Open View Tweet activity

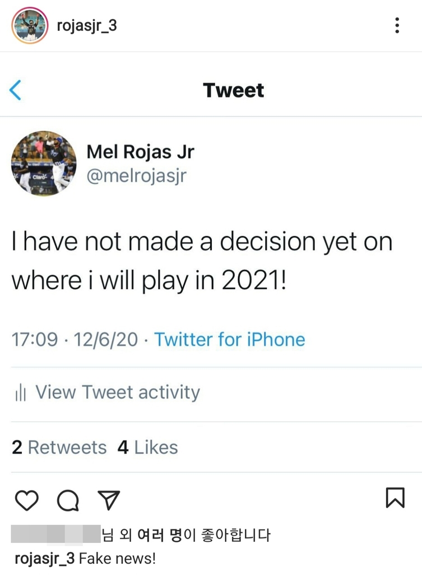coord(117,392)
